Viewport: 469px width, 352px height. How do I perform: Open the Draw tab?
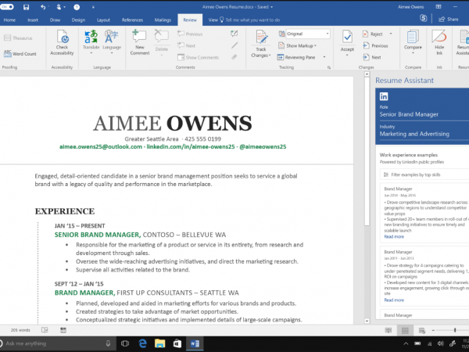[x=55, y=20]
